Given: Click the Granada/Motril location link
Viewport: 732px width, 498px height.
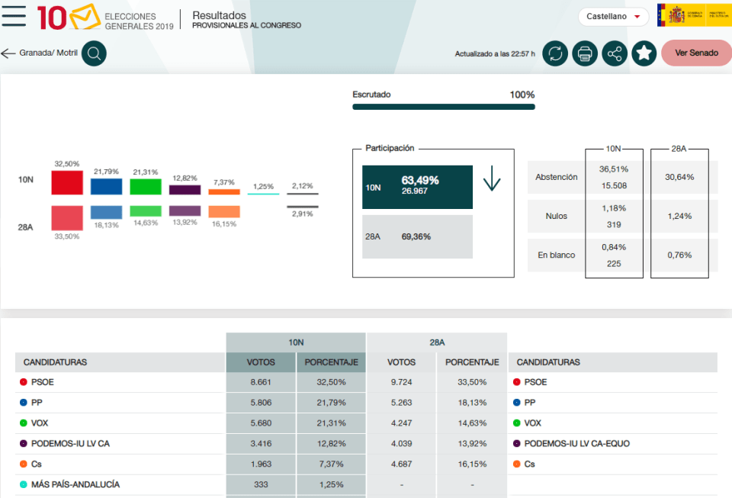Looking at the screenshot, I should 50,53.
